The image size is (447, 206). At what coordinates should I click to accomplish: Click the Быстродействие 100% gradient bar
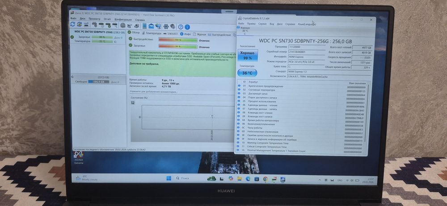(x=178, y=40)
